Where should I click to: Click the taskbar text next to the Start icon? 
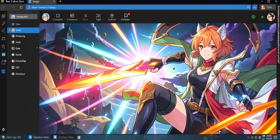point(14,137)
